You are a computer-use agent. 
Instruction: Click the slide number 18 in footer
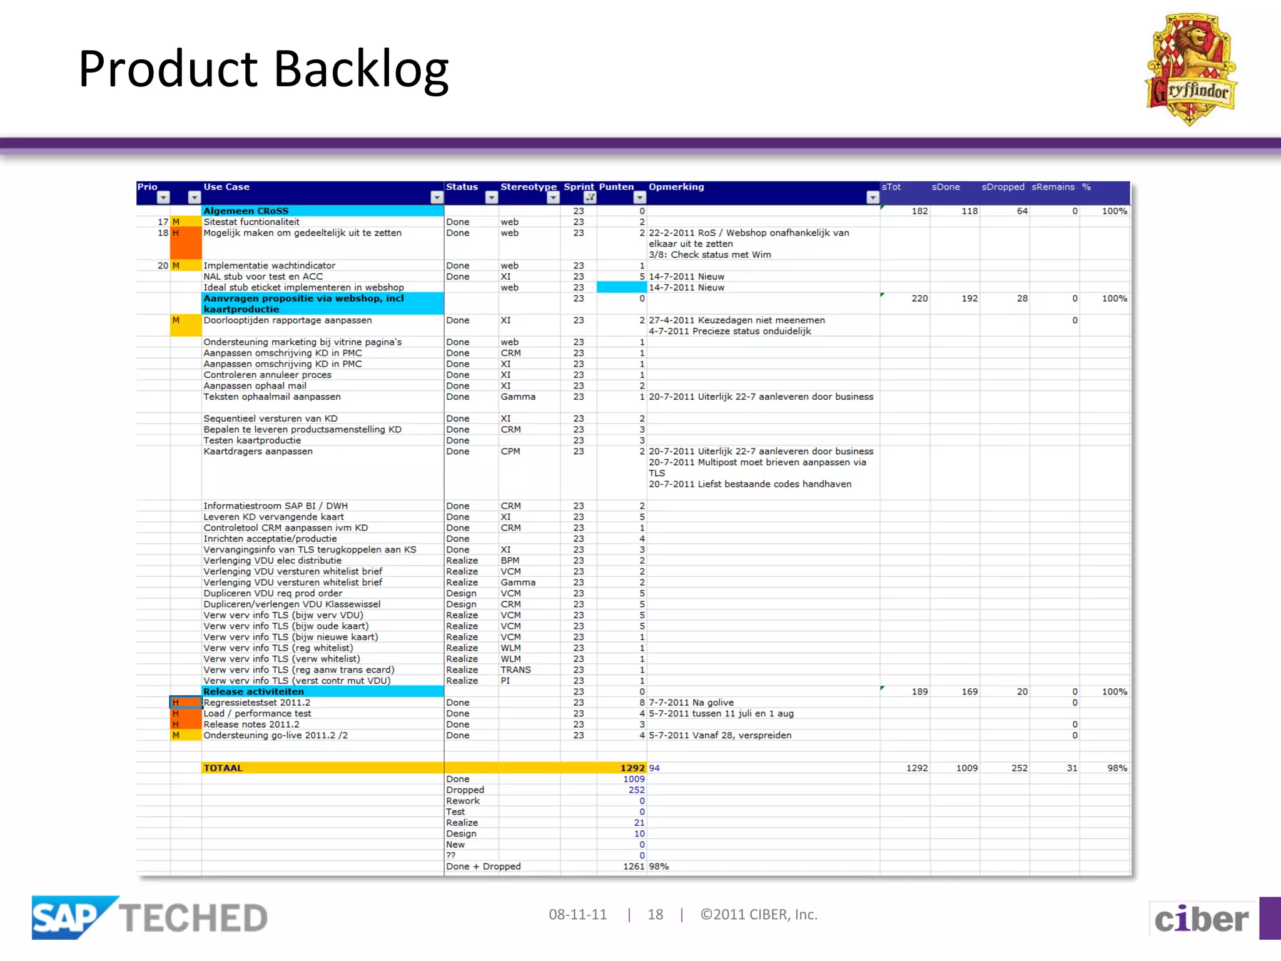(x=656, y=915)
